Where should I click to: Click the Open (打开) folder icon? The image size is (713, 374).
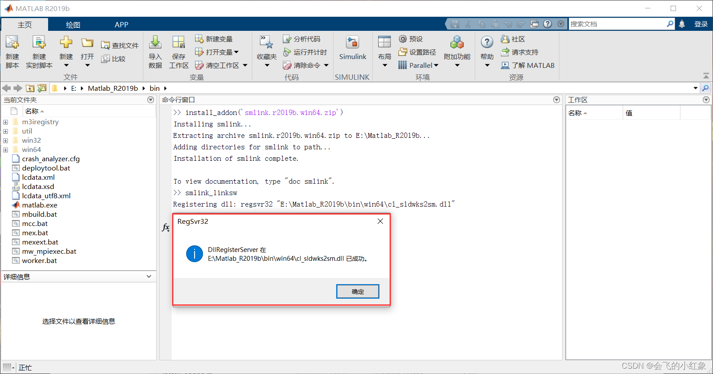click(87, 43)
